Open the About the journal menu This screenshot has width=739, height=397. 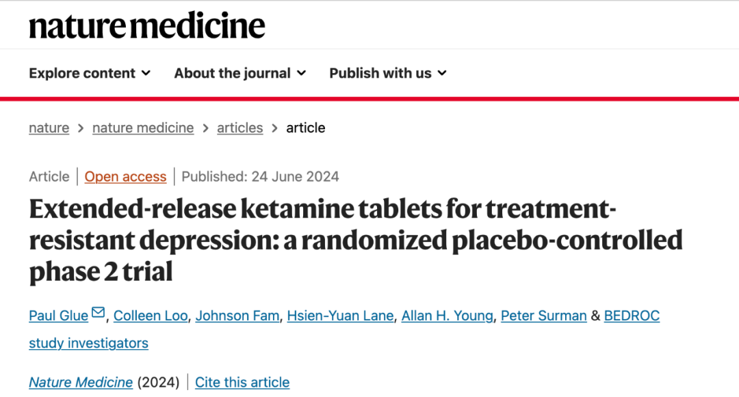click(x=240, y=73)
